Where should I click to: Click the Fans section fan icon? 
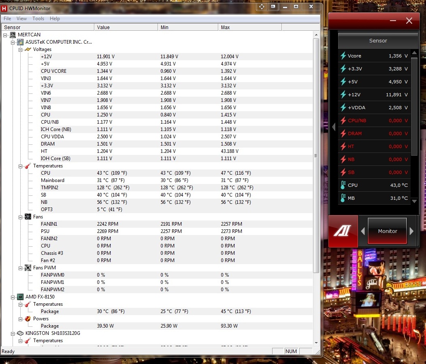point(28,217)
